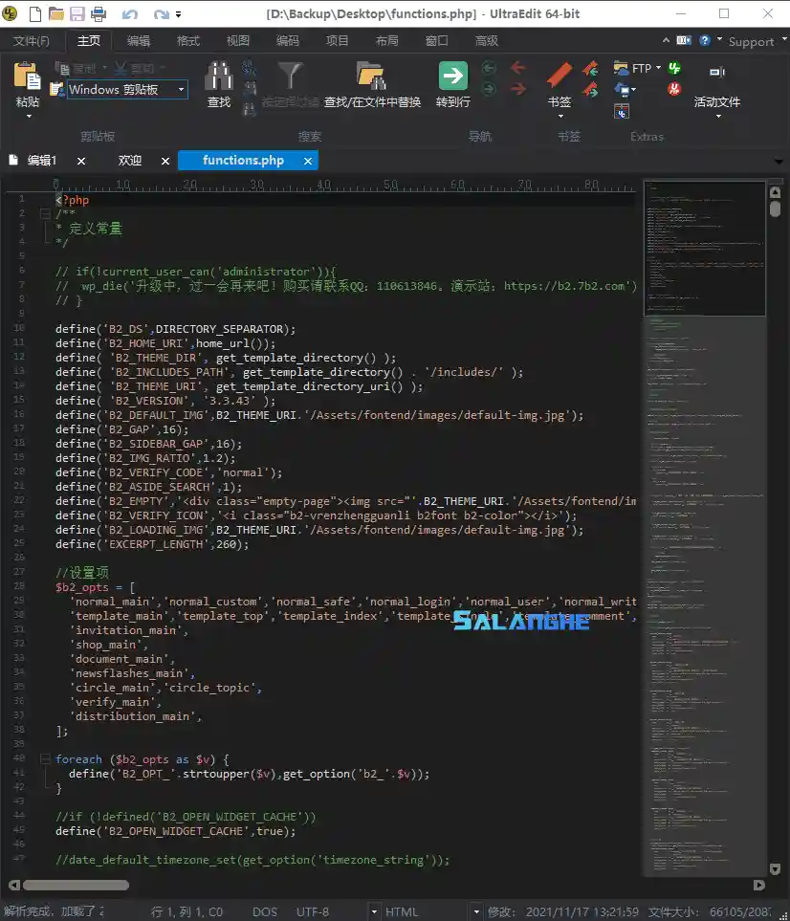Open the HTML syntax dropdown in status bar

pyautogui.click(x=475, y=910)
